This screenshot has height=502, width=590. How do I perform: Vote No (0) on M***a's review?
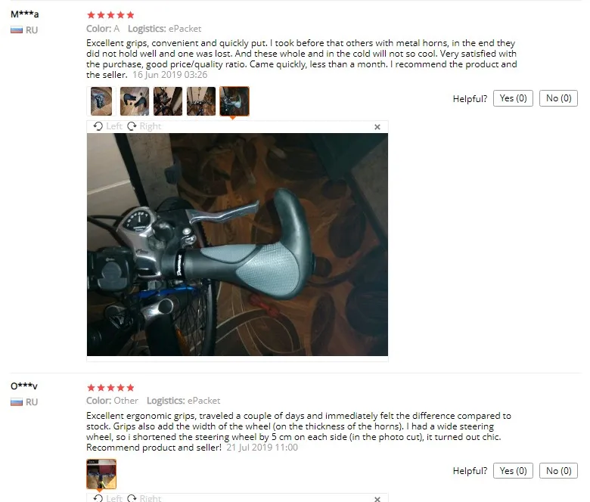pyautogui.click(x=558, y=98)
